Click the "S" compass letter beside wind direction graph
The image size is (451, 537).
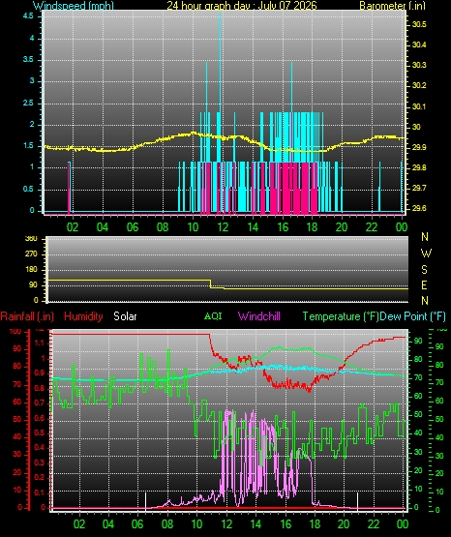[424, 270]
